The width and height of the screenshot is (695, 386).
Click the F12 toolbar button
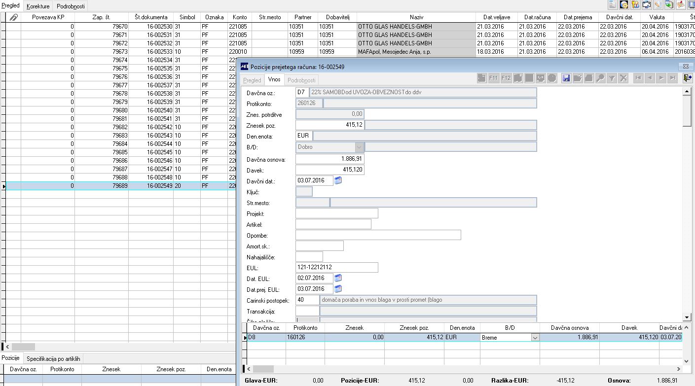(506, 78)
